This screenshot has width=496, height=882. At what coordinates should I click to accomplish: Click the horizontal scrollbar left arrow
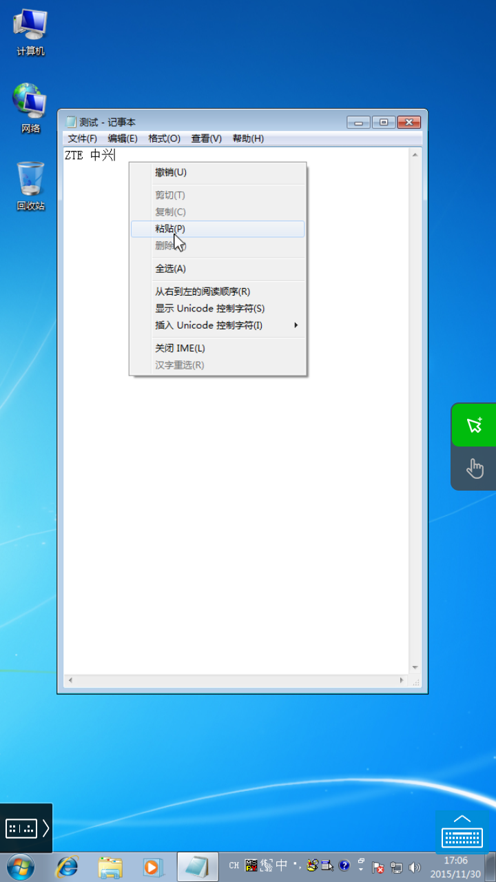[x=70, y=681]
